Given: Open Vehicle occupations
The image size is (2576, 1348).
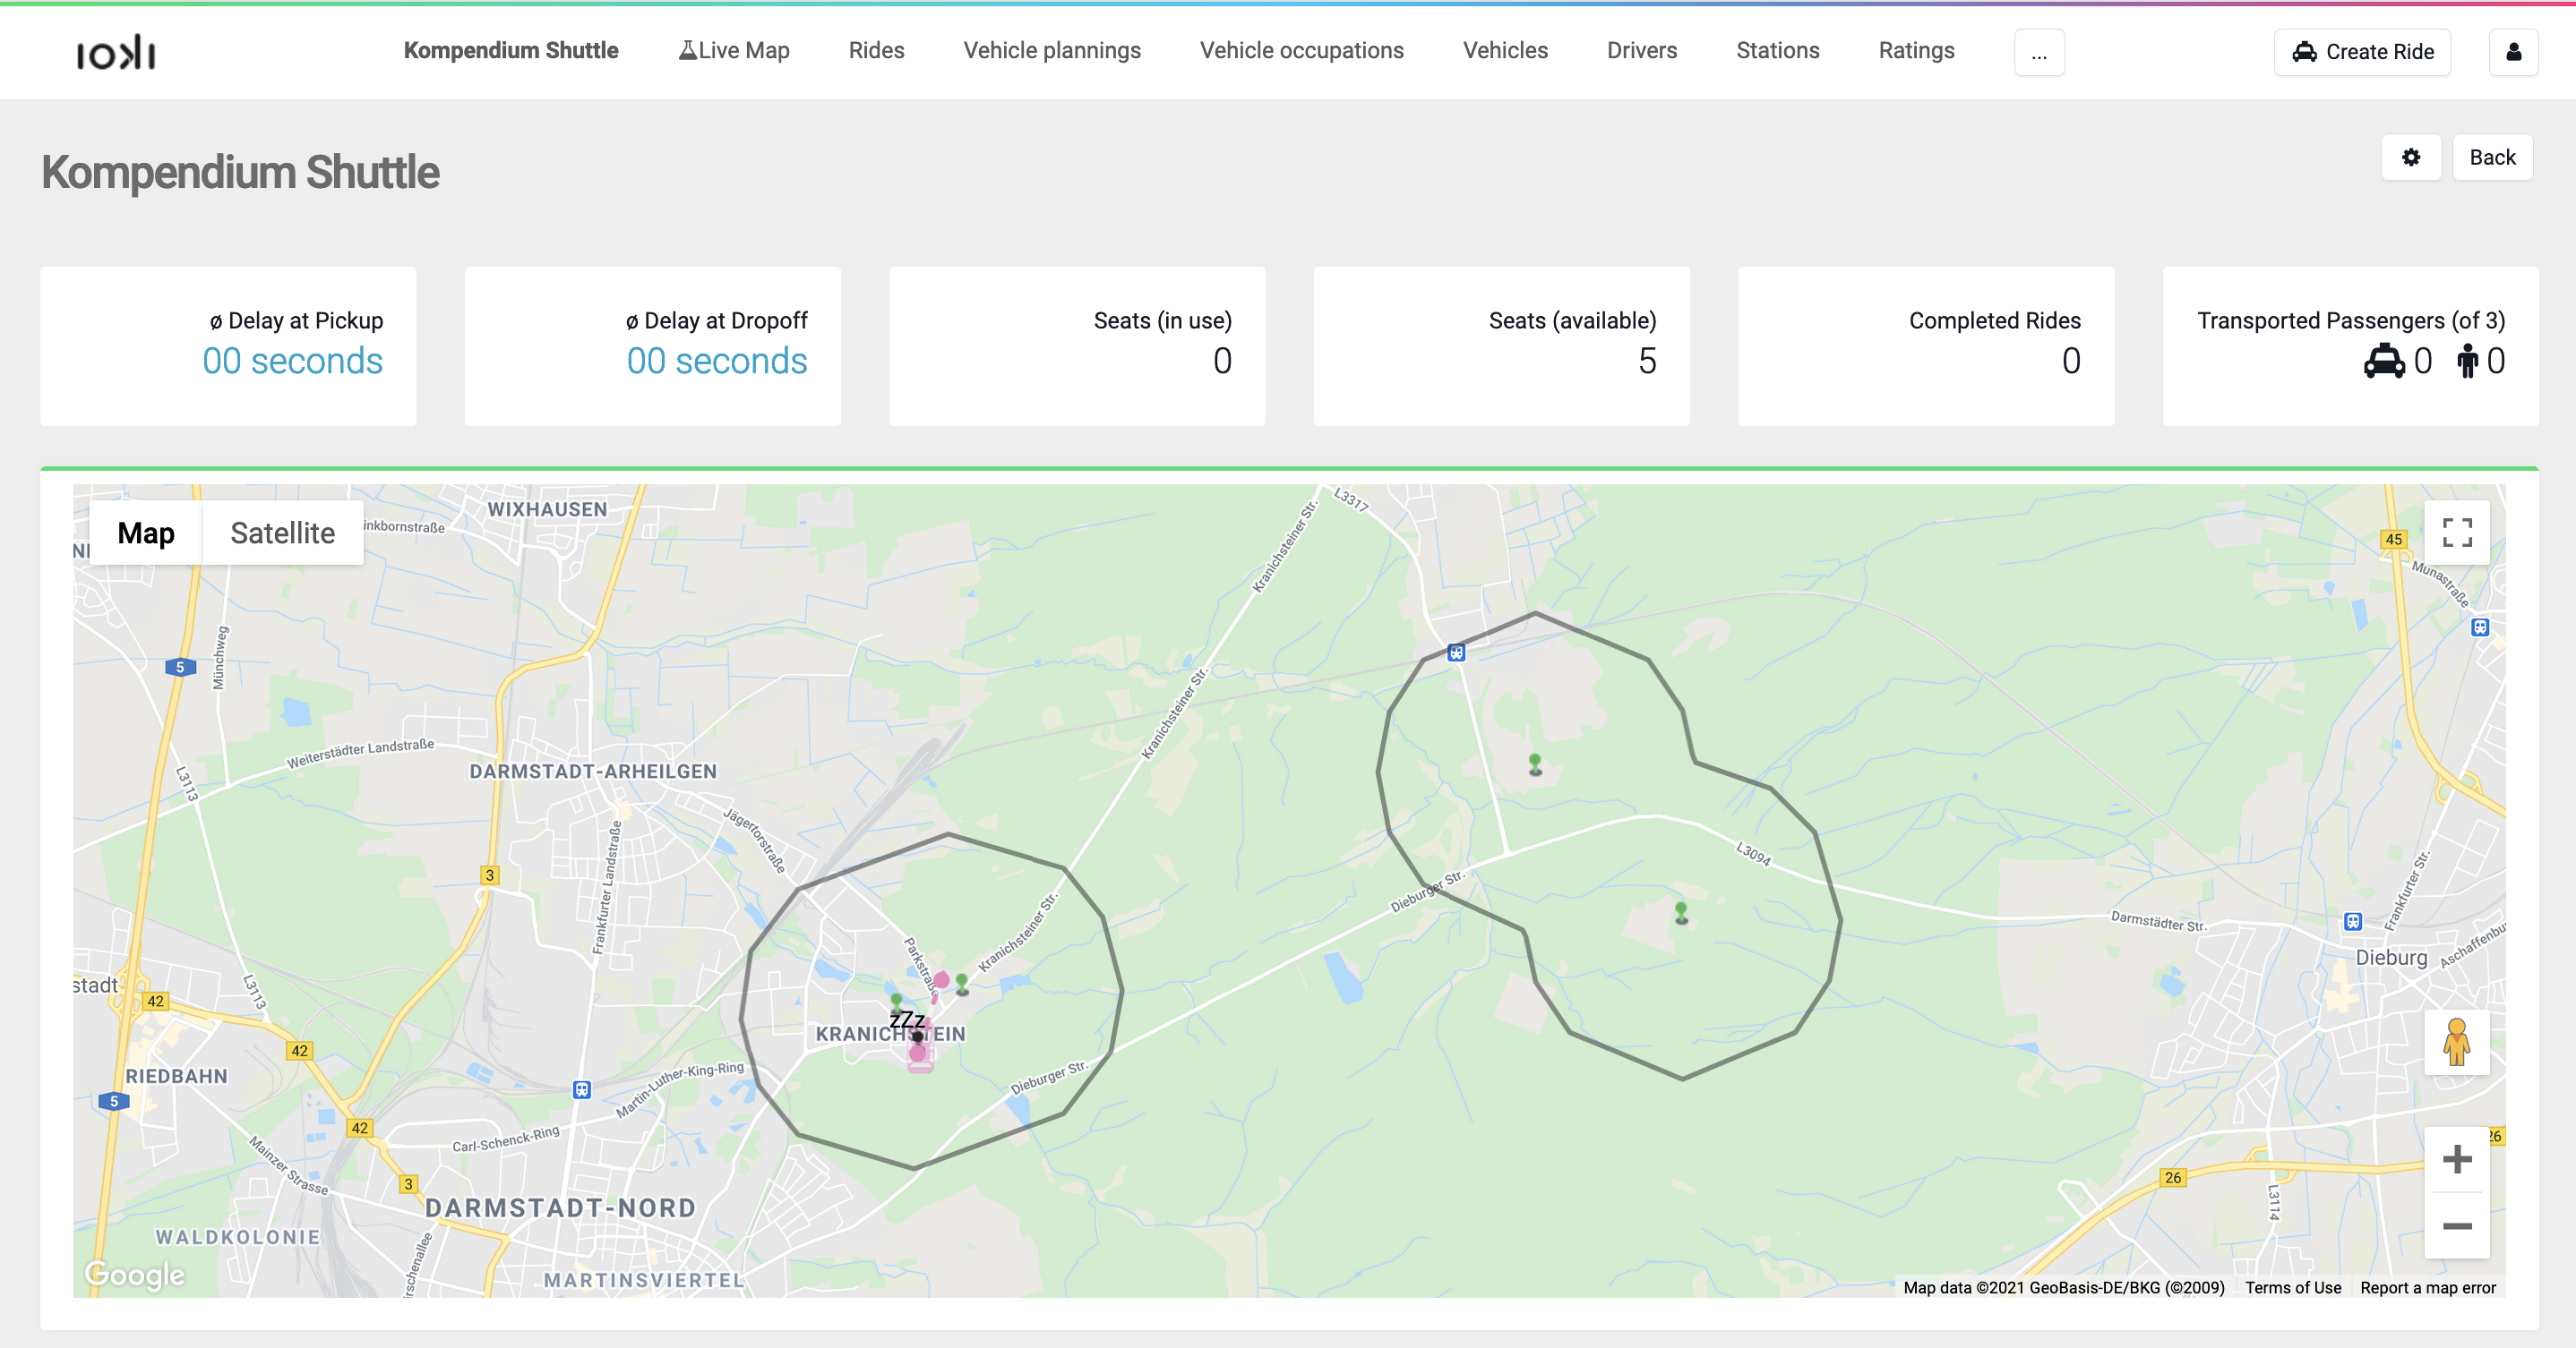Looking at the screenshot, I should pyautogui.click(x=1302, y=50).
